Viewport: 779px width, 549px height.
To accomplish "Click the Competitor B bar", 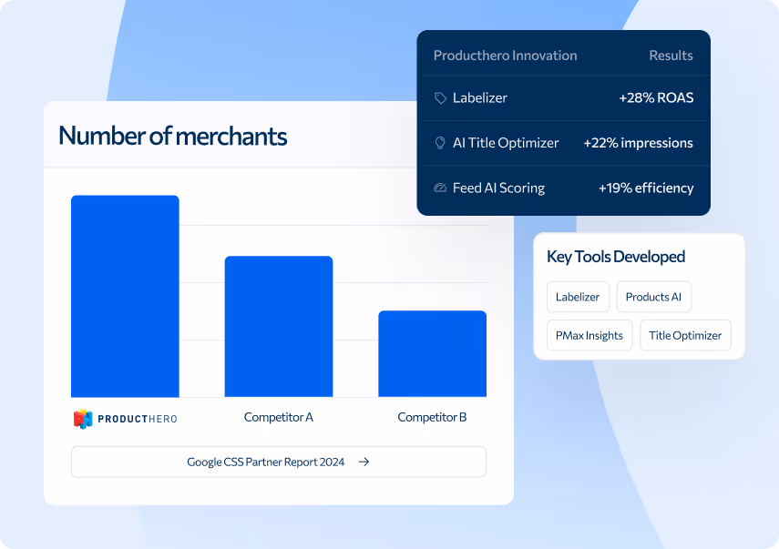I will (x=432, y=354).
